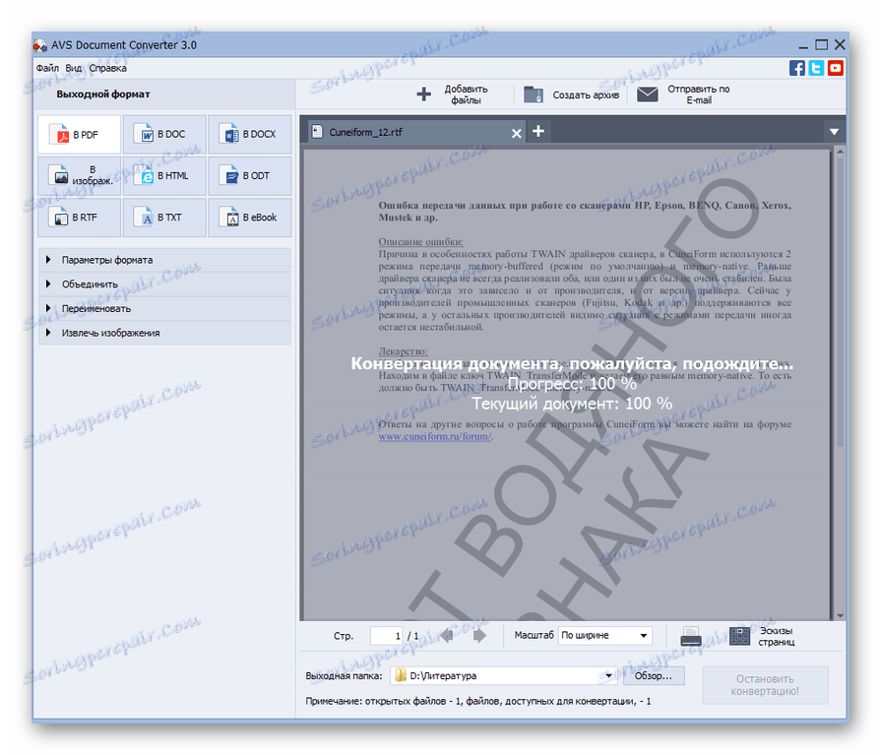Click the output folder icon in path field
The width and height of the screenshot is (881, 755).
(401, 676)
